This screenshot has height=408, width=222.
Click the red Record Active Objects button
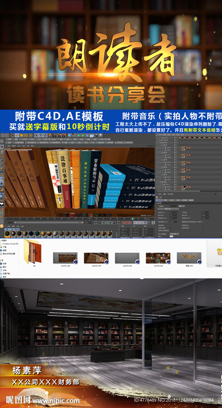point(123,223)
